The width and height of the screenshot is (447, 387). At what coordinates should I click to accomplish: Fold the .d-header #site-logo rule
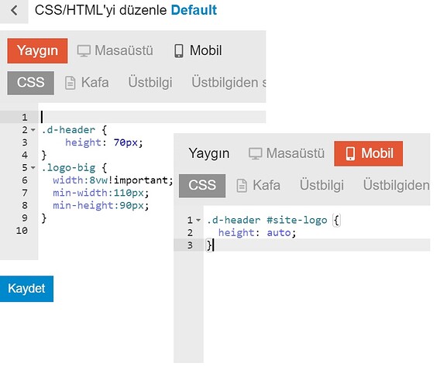coord(198,220)
